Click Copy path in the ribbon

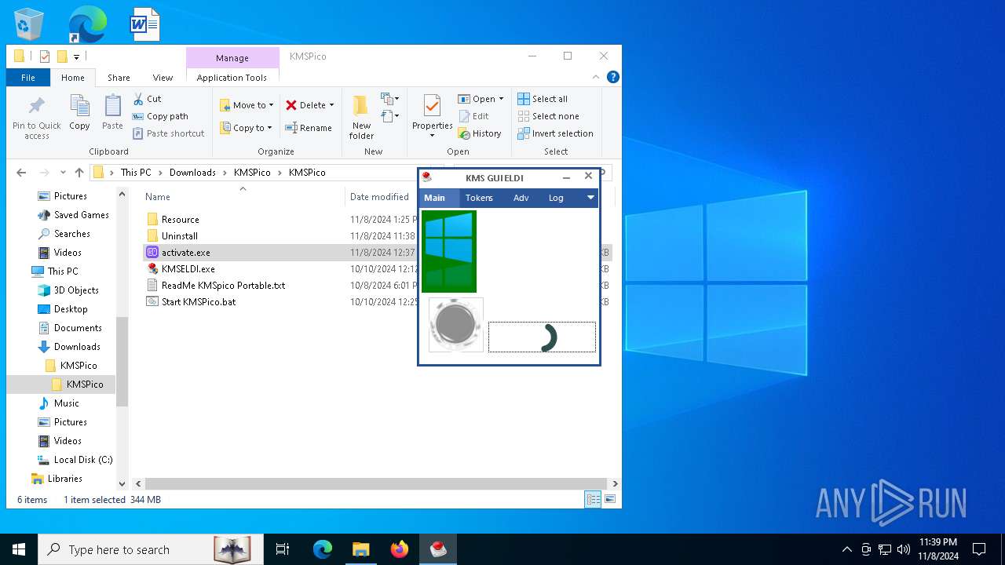[x=160, y=116]
